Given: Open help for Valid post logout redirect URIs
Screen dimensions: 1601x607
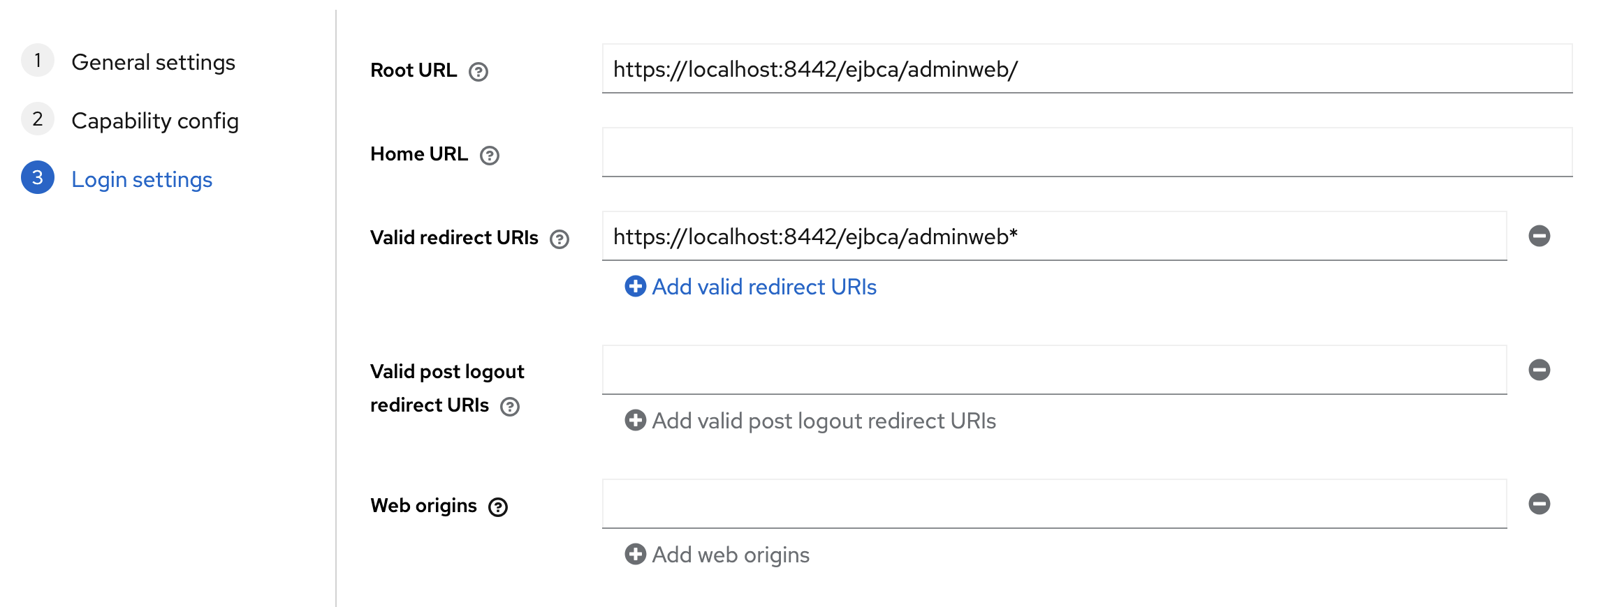Looking at the screenshot, I should pos(510,407).
